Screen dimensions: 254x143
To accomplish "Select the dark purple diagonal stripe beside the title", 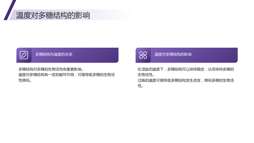I will pos(10,10).
